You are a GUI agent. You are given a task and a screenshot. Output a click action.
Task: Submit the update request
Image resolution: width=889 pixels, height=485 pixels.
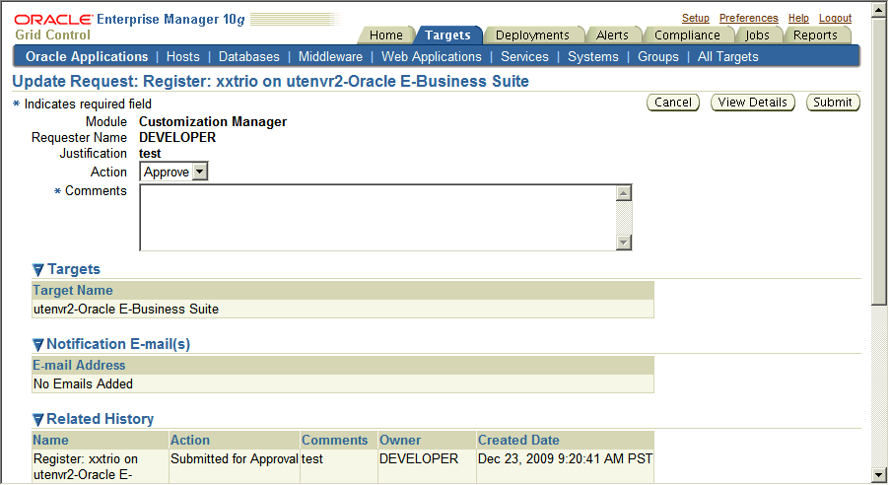pos(833,103)
